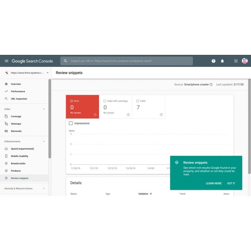251x251 pixels.
Task: Click the URL inspection magnifier icon
Action: 6,99
